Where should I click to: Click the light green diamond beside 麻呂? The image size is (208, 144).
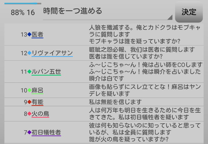pos(30,90)
